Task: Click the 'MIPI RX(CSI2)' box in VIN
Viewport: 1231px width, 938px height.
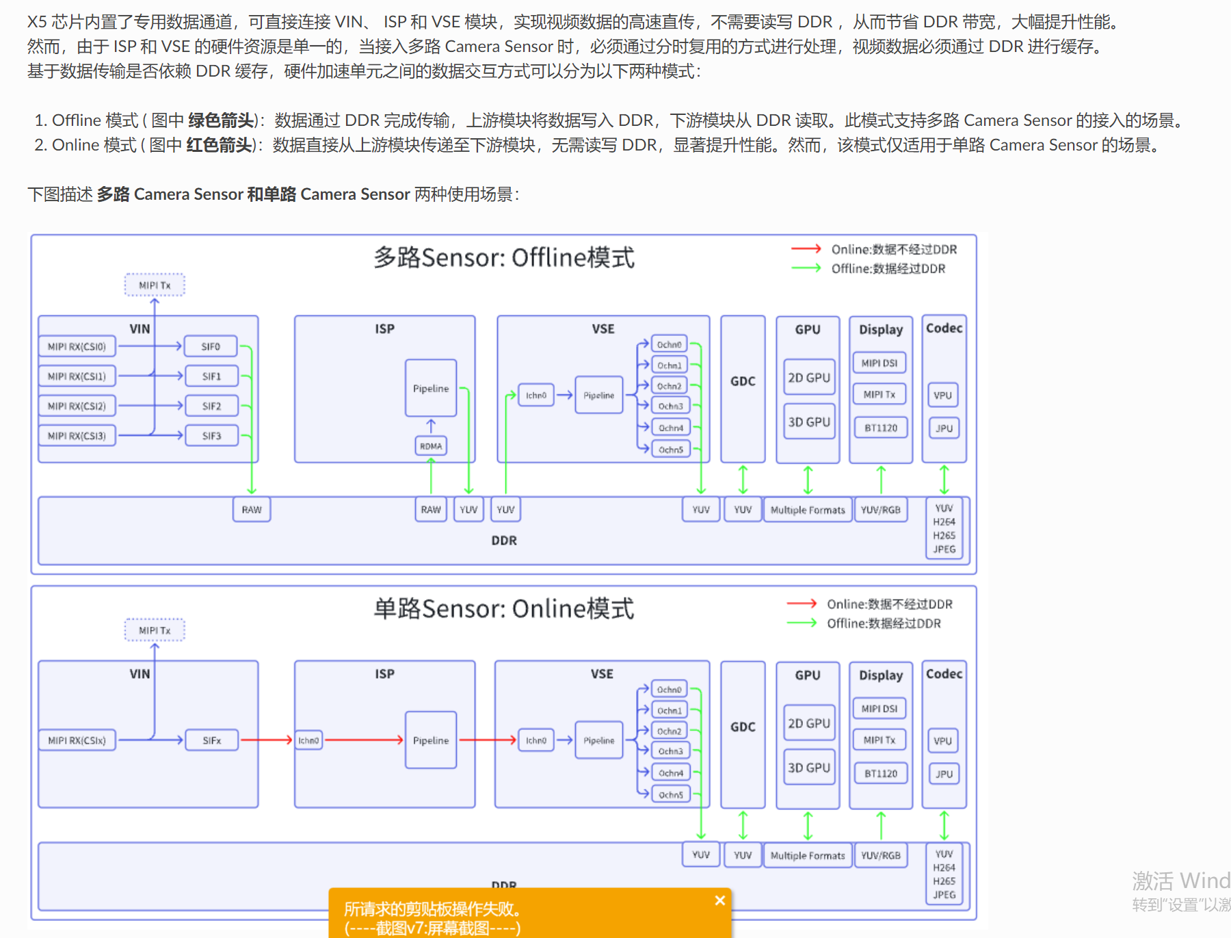Action: [x=77, y=406]
